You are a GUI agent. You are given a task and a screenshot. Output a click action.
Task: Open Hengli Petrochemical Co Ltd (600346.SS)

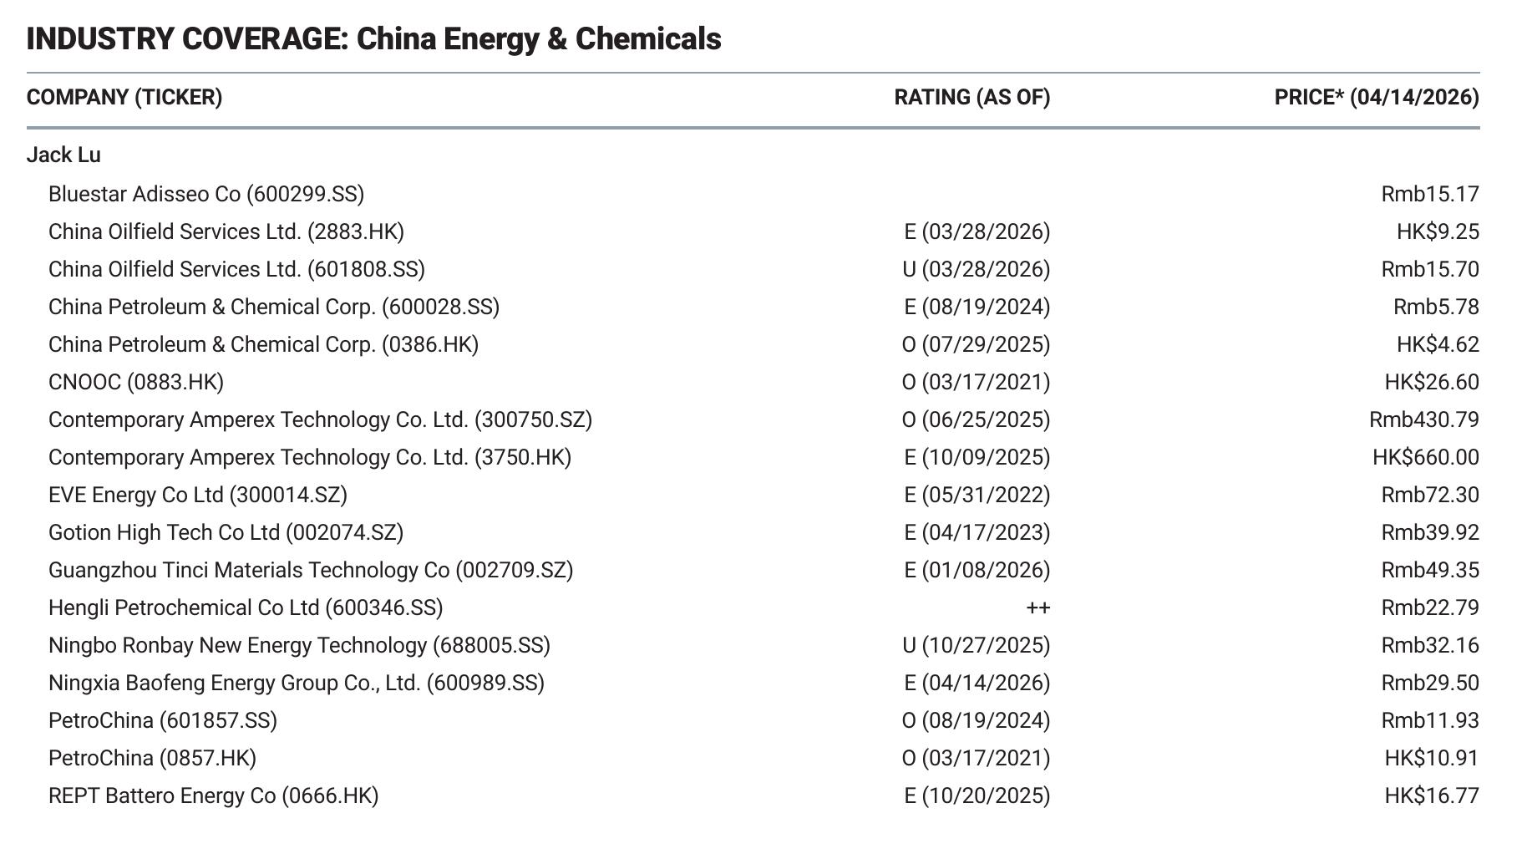coord(246,607)
